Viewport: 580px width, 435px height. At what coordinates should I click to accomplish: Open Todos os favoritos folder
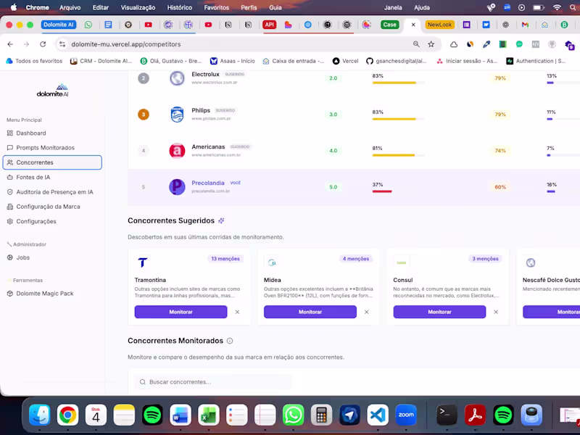coord(34,61)
